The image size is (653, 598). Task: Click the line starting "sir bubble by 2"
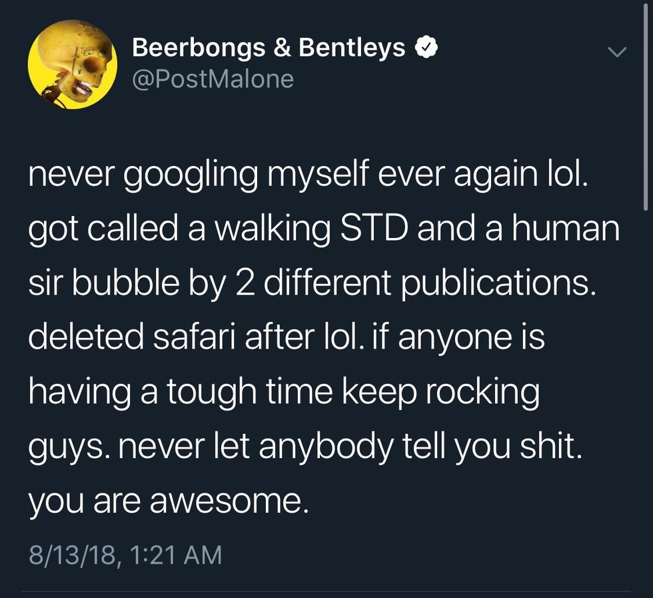pos(311,284)
